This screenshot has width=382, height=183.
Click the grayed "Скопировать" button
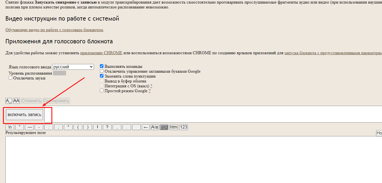pos(56,101)
